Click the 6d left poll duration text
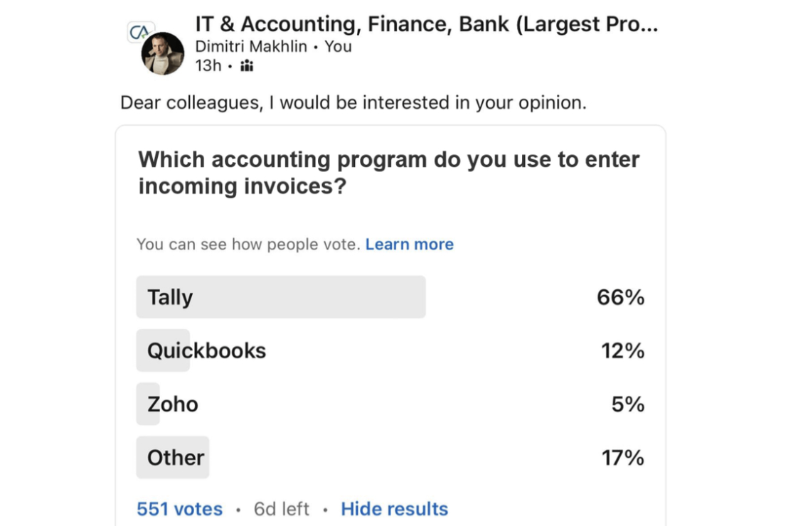Screen dimensions: 788x526 coord(282,509)
